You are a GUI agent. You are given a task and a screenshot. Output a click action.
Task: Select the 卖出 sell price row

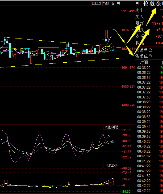(x=140, y=11)
